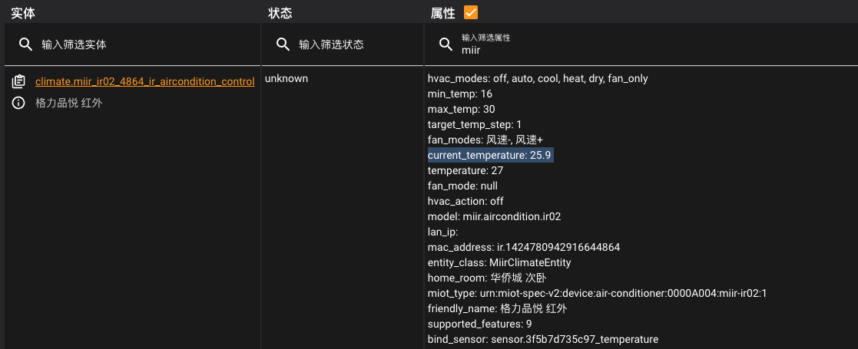
Task: Open climate.miir_ir02_4864_ir_aircondition_control entity link
Action: click(145, 81)
